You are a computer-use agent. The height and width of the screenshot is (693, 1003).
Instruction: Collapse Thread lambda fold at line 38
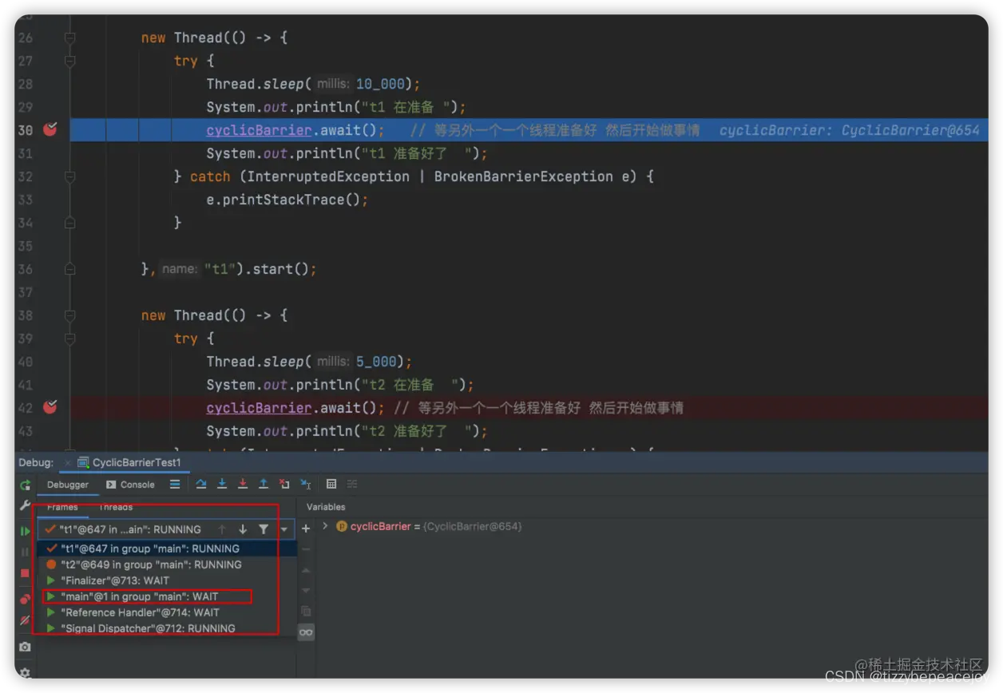(69, 315)
